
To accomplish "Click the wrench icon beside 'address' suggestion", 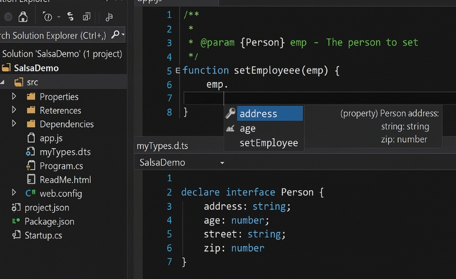I will (230, 113).
